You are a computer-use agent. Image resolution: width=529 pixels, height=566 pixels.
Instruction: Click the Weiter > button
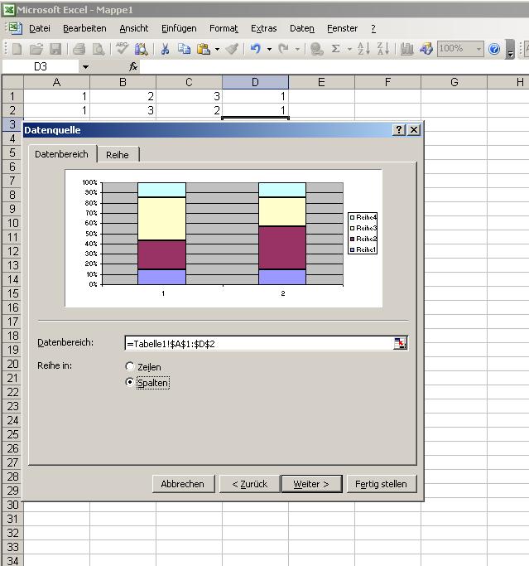coord(311,484)
